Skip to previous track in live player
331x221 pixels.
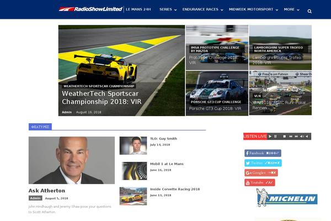(x=291, y=136)
